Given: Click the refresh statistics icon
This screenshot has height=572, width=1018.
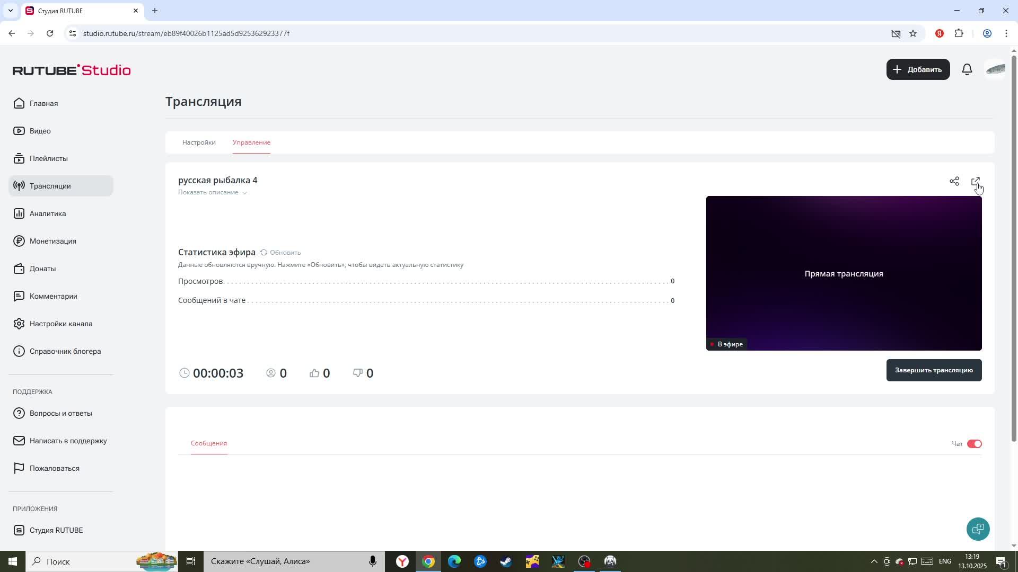Looking at the screenshot, I should [x=264, y=253].
